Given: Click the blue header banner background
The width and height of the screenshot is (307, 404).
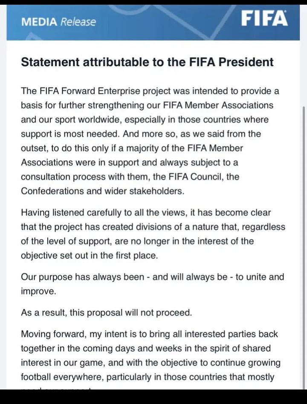Looking at the screenshot, I should click(153, 23).
